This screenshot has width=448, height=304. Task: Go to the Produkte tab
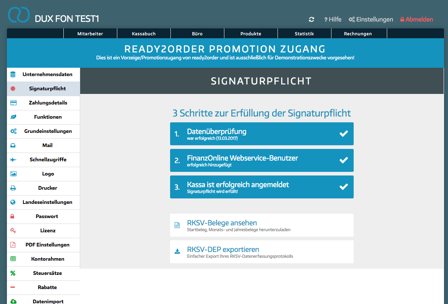click(251, 33)
